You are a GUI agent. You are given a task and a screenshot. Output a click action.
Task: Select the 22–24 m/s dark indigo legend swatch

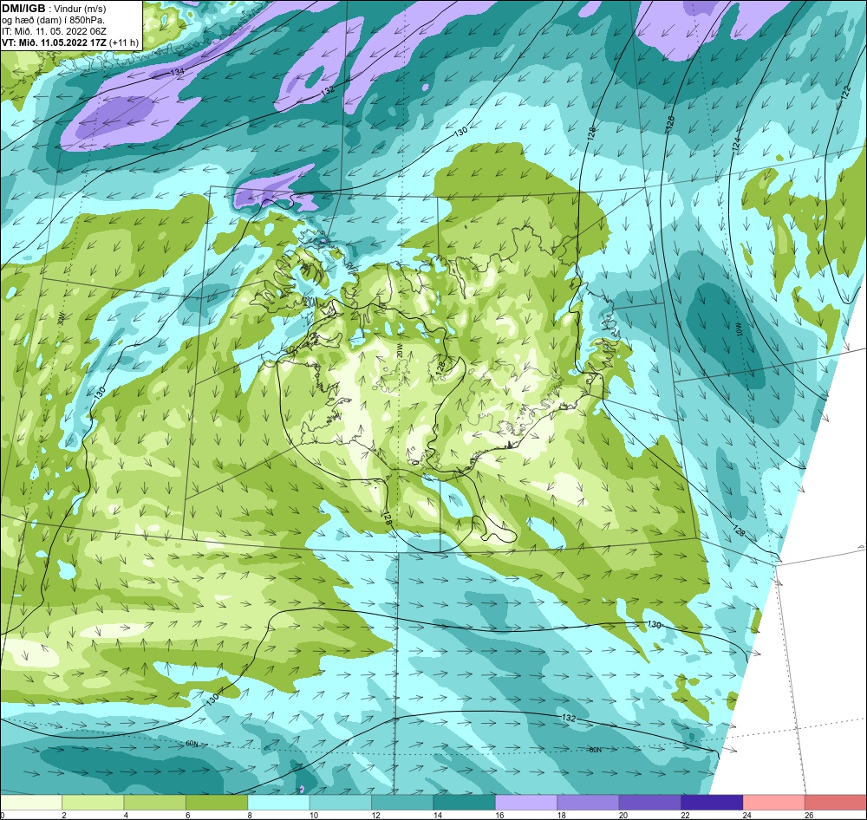pos(712,802)
